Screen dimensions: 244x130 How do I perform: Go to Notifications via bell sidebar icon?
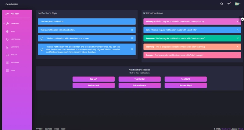pos(7,39)
